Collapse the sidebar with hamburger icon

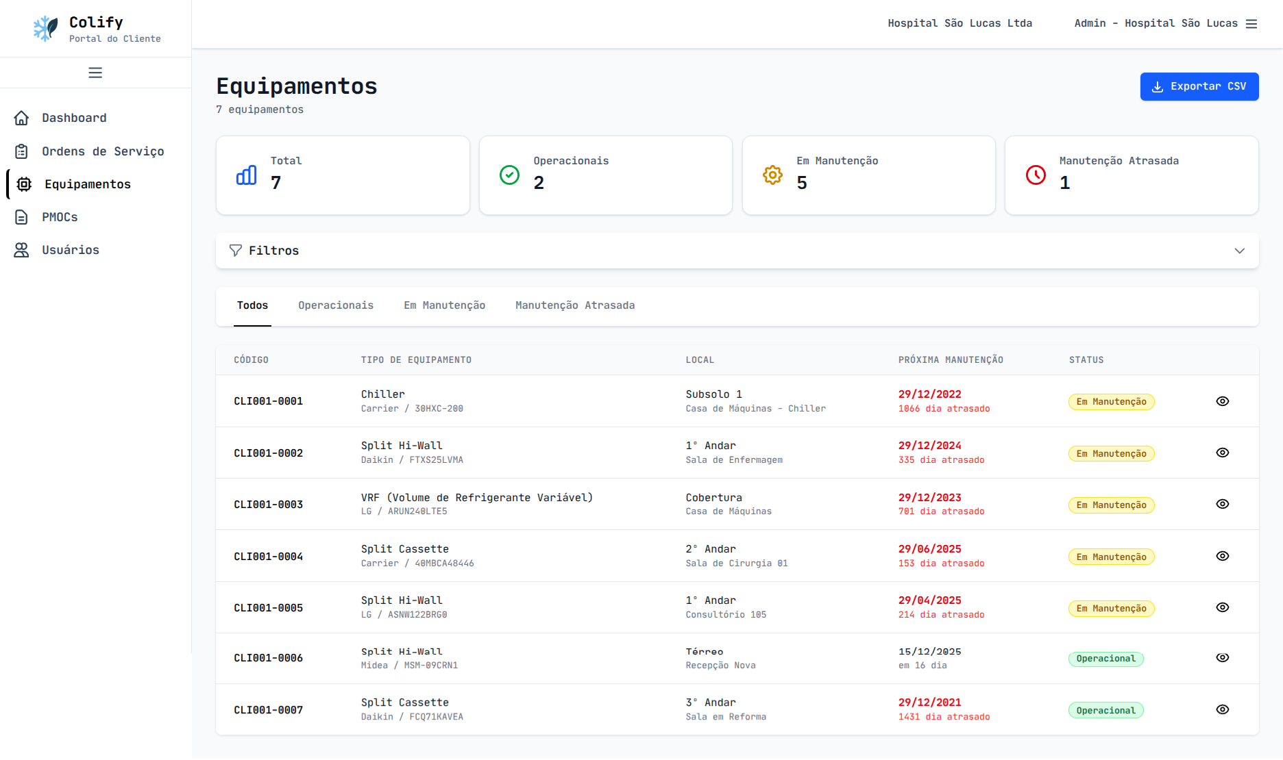pos(95,73)
